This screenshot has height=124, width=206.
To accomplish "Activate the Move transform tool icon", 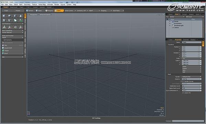I will click(4, 27).
